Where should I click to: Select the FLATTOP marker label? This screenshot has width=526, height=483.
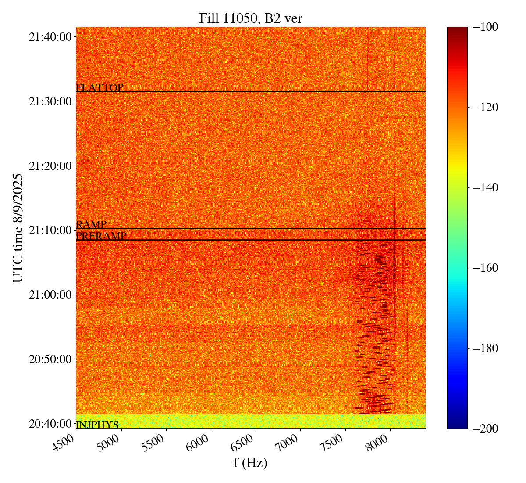click(100, 88)
